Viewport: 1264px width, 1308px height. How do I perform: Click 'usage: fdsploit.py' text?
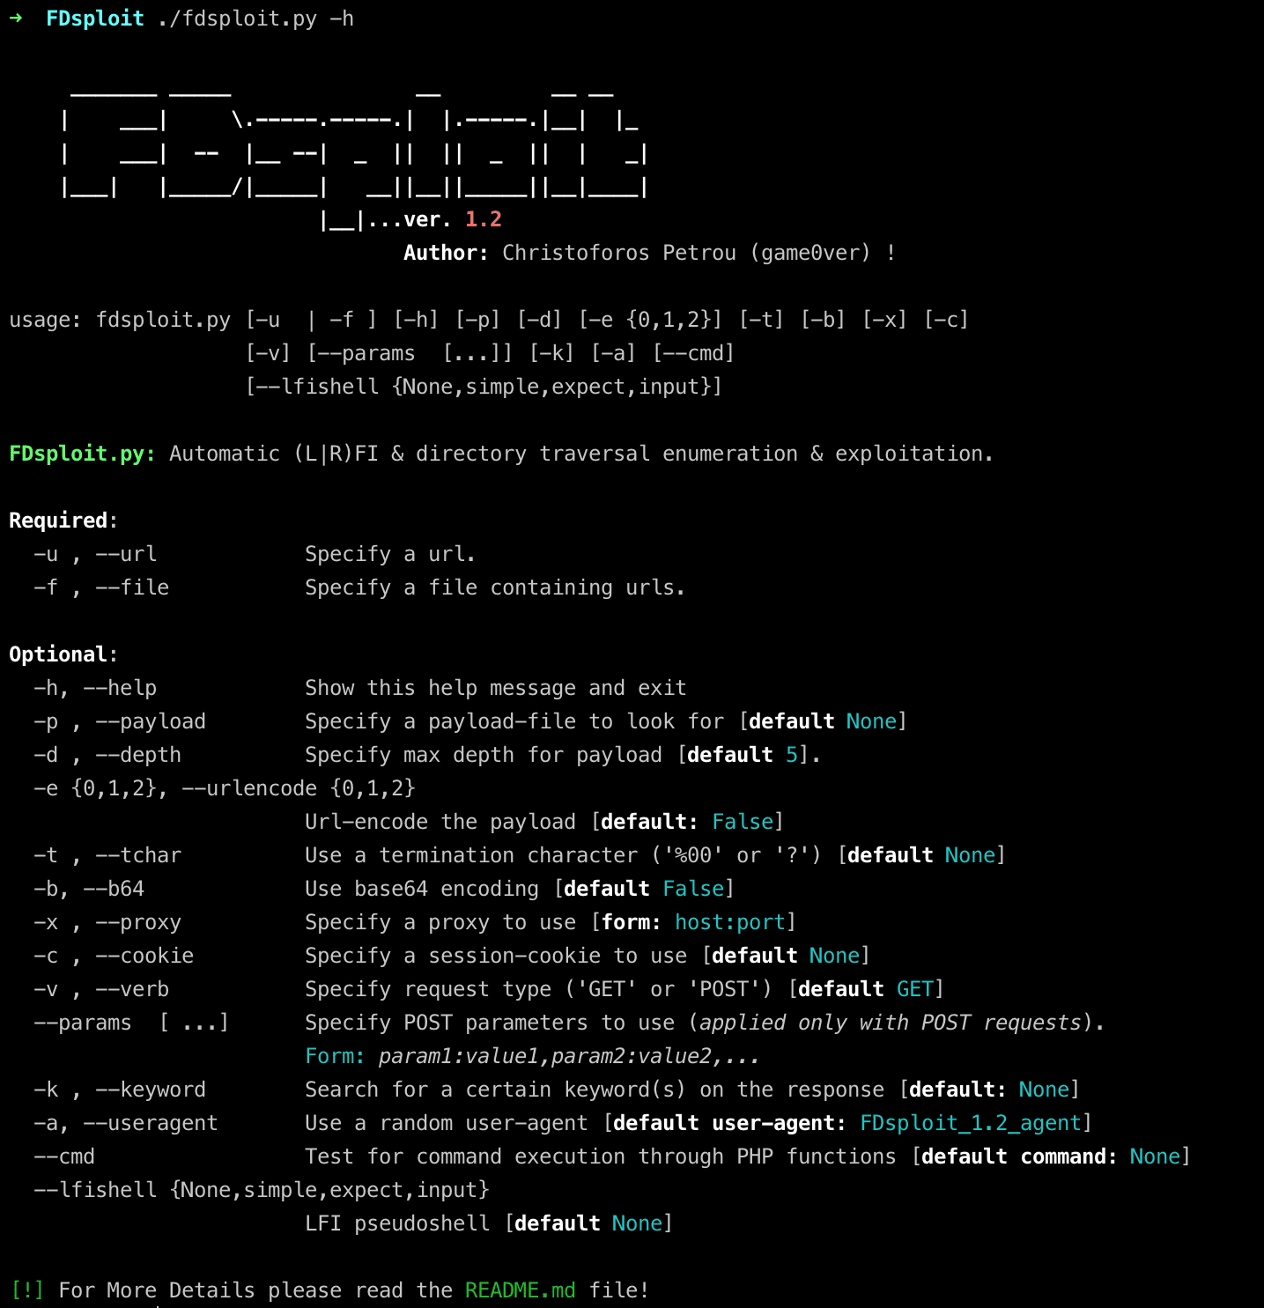point(120,320)
